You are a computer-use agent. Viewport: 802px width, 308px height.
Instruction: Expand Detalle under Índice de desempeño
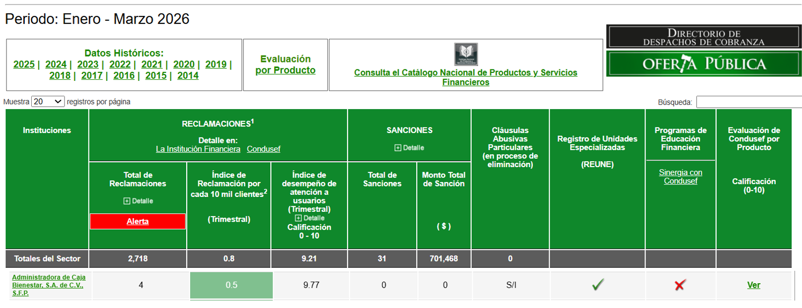pyautogui.click(x=309, y=218)
